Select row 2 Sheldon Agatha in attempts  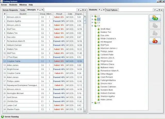coord(43,21)
